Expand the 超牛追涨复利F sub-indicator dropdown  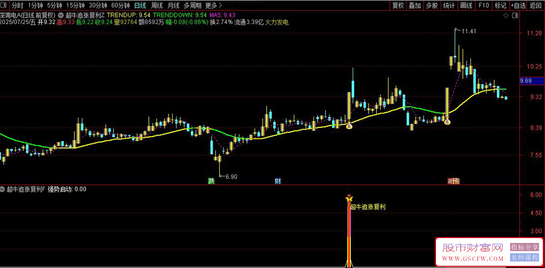click(x=3, y=190)
